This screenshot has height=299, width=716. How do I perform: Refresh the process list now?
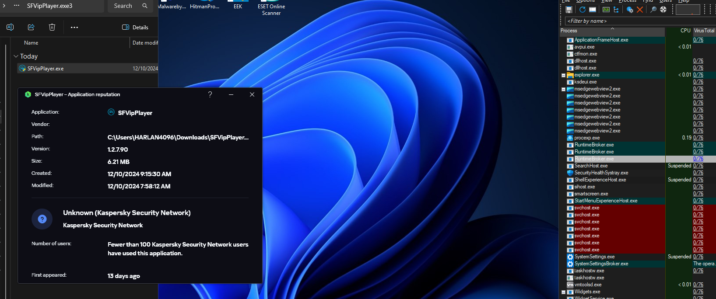582,10
